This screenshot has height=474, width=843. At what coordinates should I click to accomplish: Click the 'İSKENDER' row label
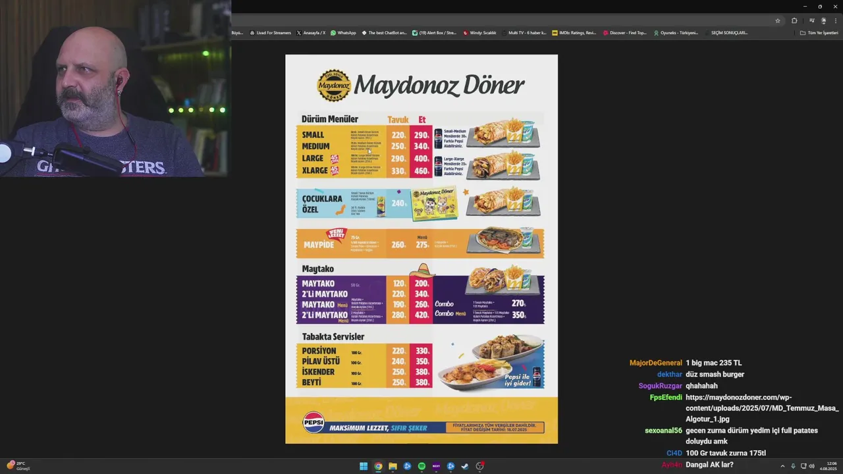pos(318,372)
